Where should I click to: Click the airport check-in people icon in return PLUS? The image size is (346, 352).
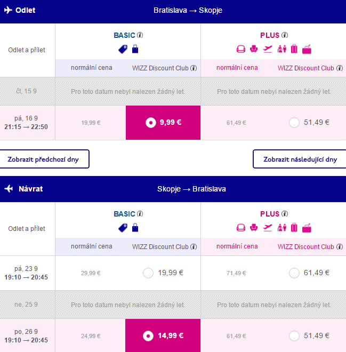(x=281, y=228)
